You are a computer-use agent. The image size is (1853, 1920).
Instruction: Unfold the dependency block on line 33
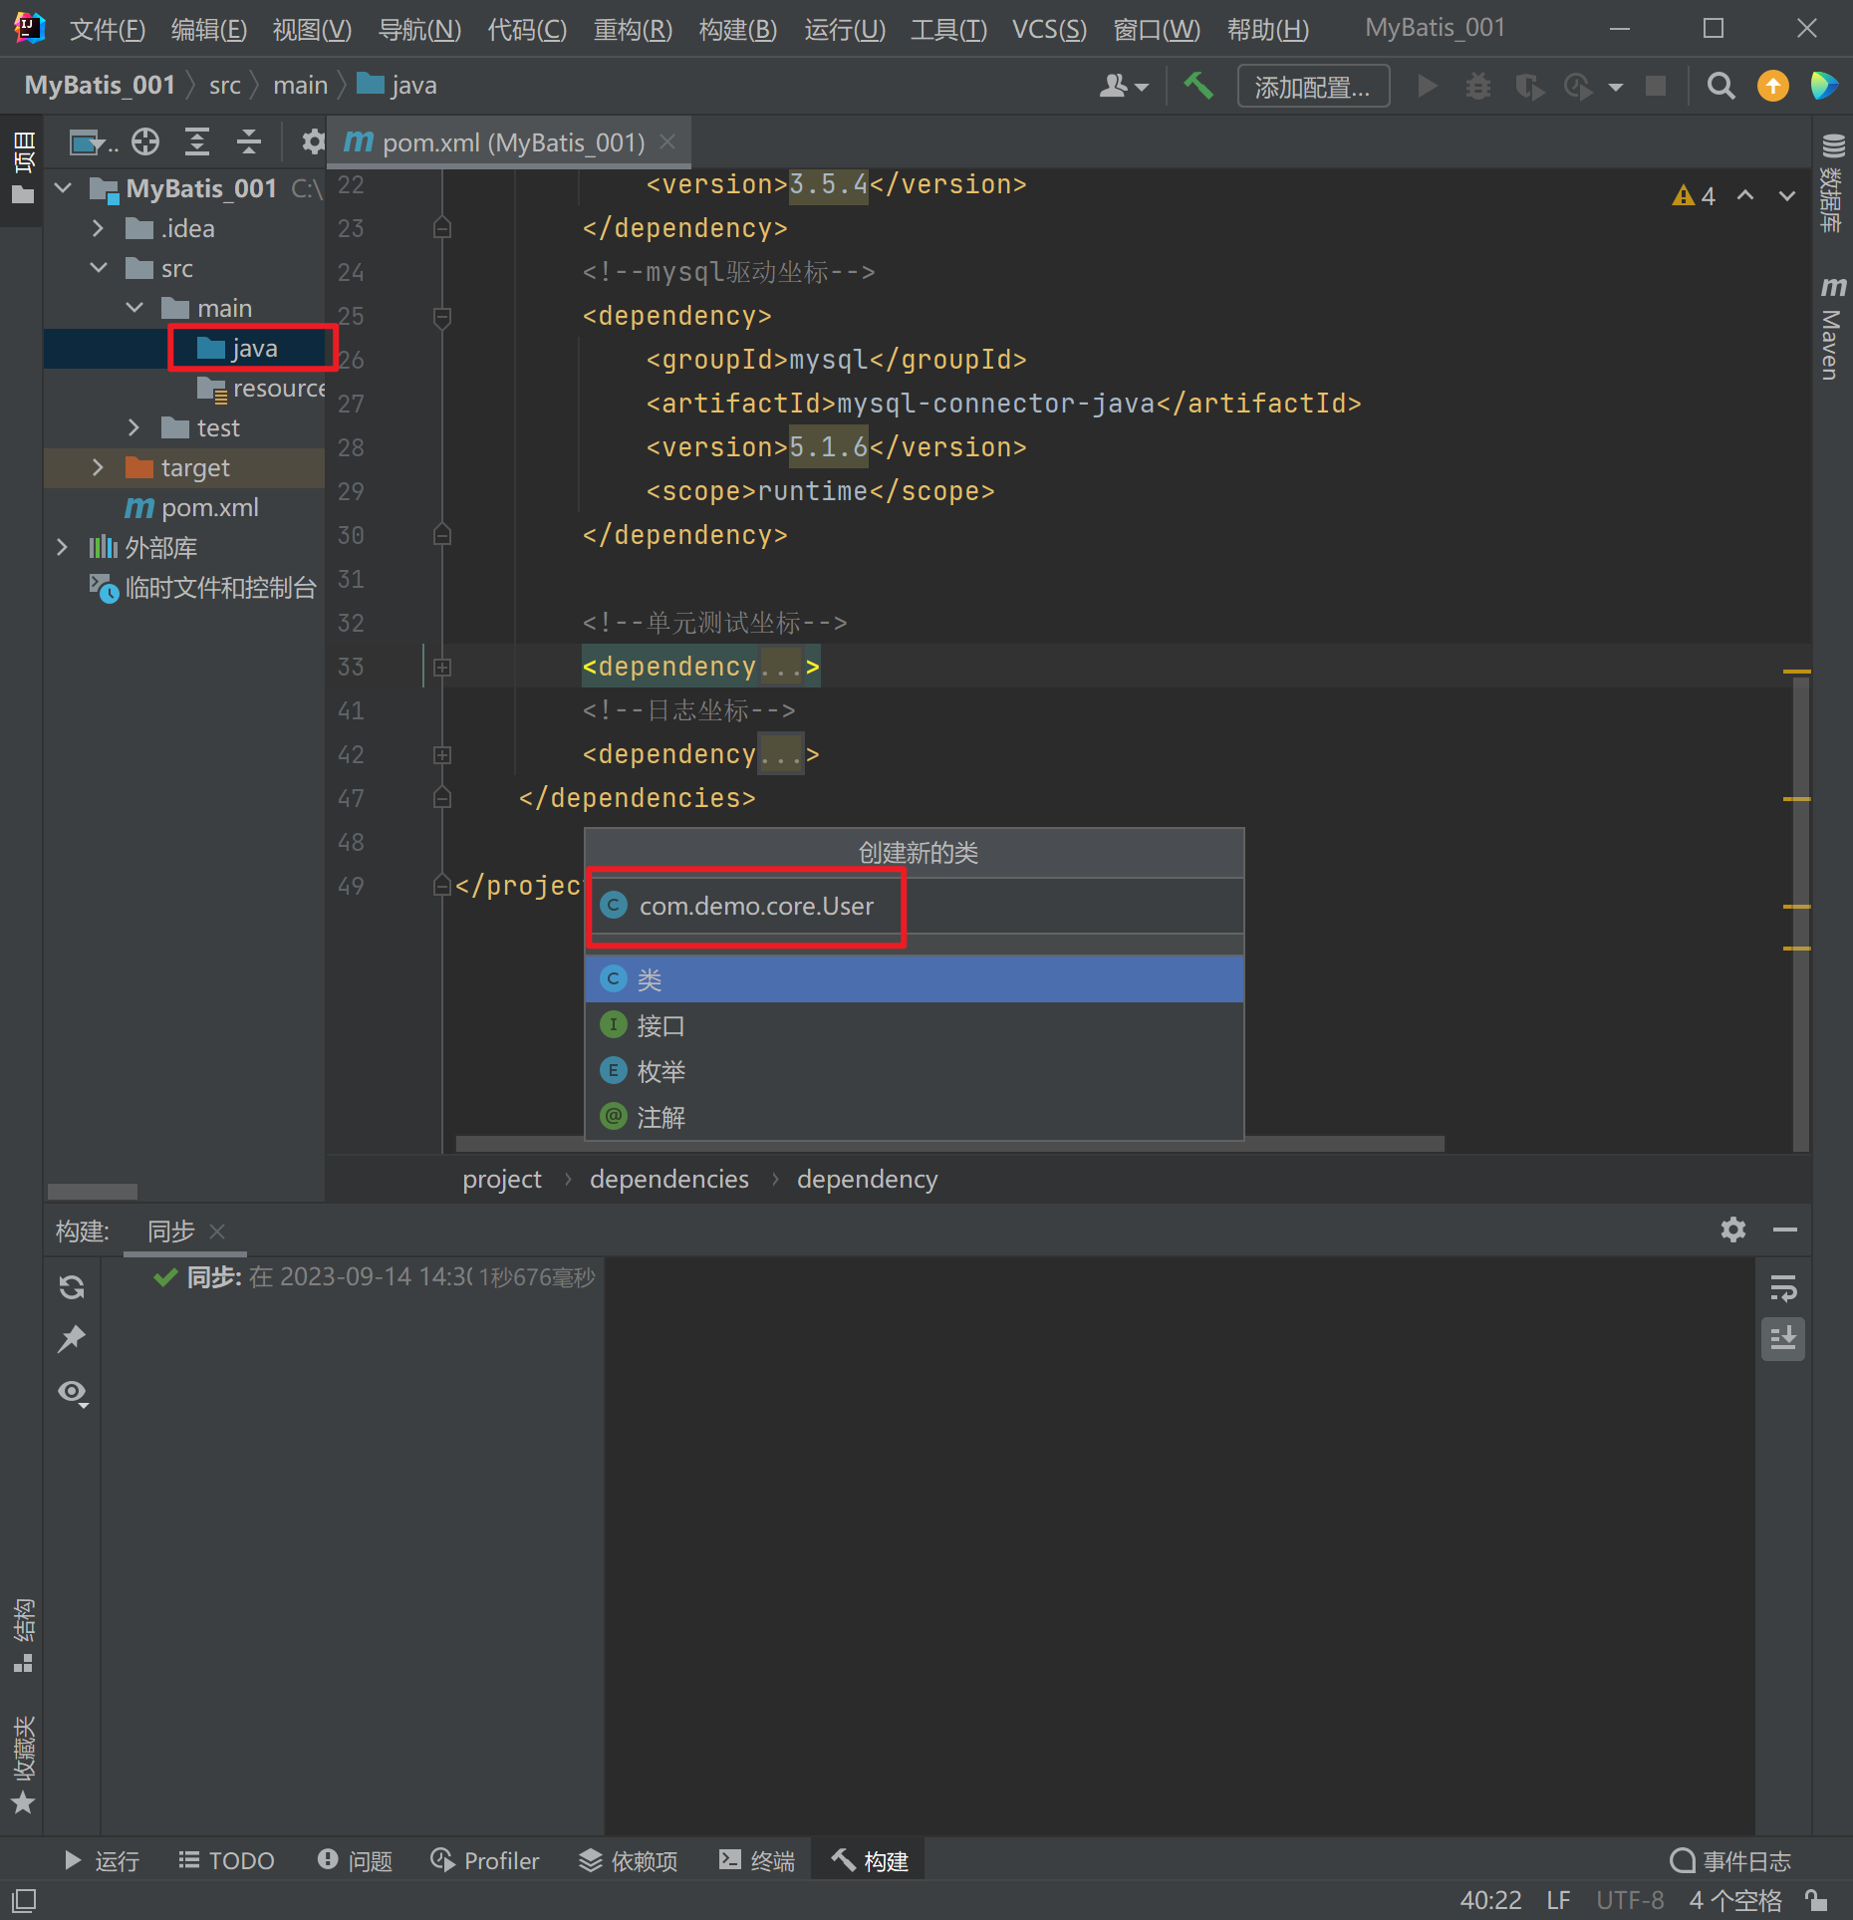[x=442, y=667]
